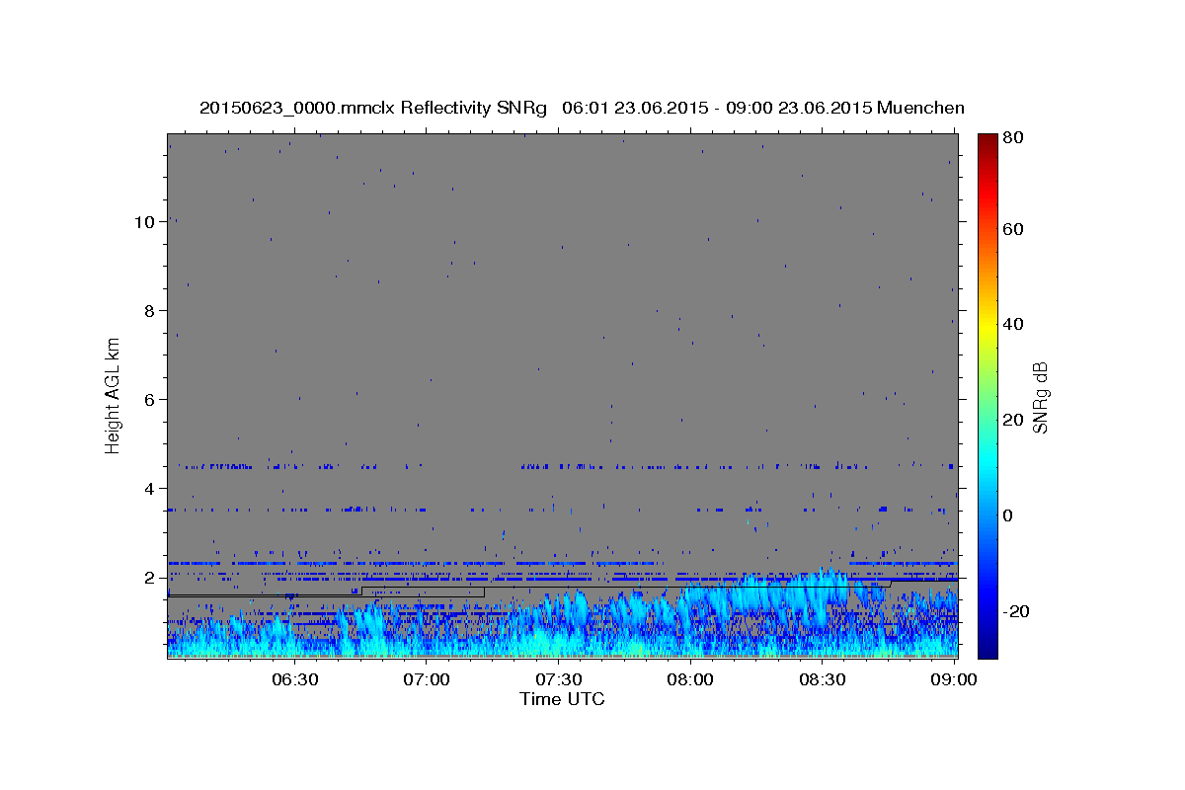This screenshot has height=790, width=1185.
Task: Click the colorbar value 40
Action: 1014,324
